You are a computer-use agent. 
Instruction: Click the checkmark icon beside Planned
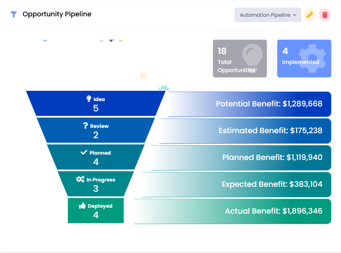[84, 152]
